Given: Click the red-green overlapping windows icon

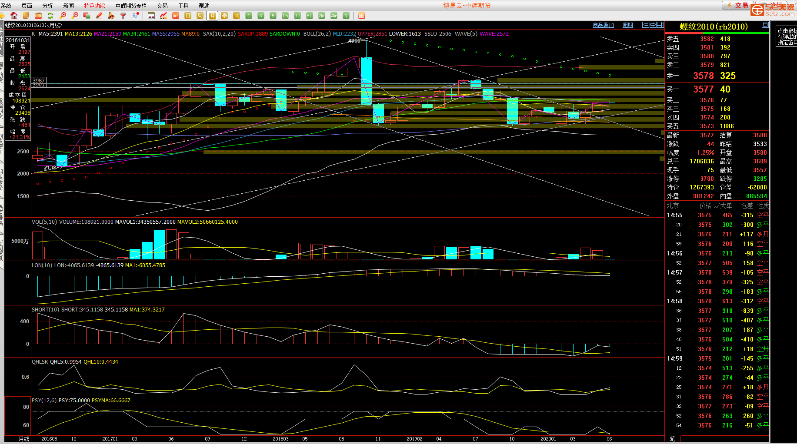Looking at the screenshot, I should 87,16.
